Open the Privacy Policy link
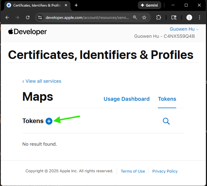This screenshot has height=186, width=207. [165, 171]
